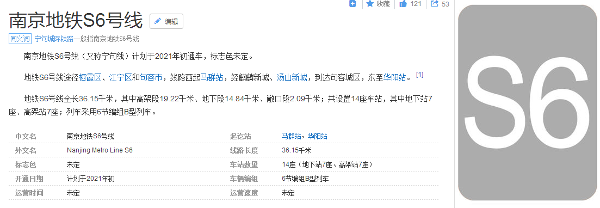Viewport: 600px width, 208px height.
Task: Click the value 36.15千米 in table
Action: (x=296, y=150)
